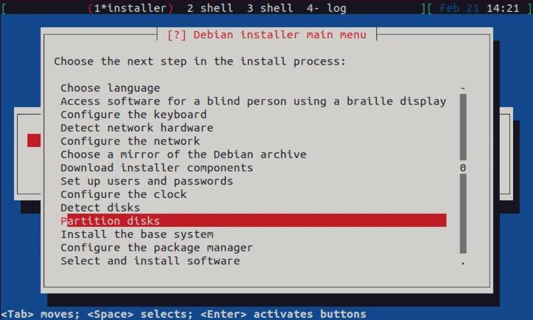Select the braille display accessibility option
The width and height of the screenshot is (533, 320).
tap(252, 101)
